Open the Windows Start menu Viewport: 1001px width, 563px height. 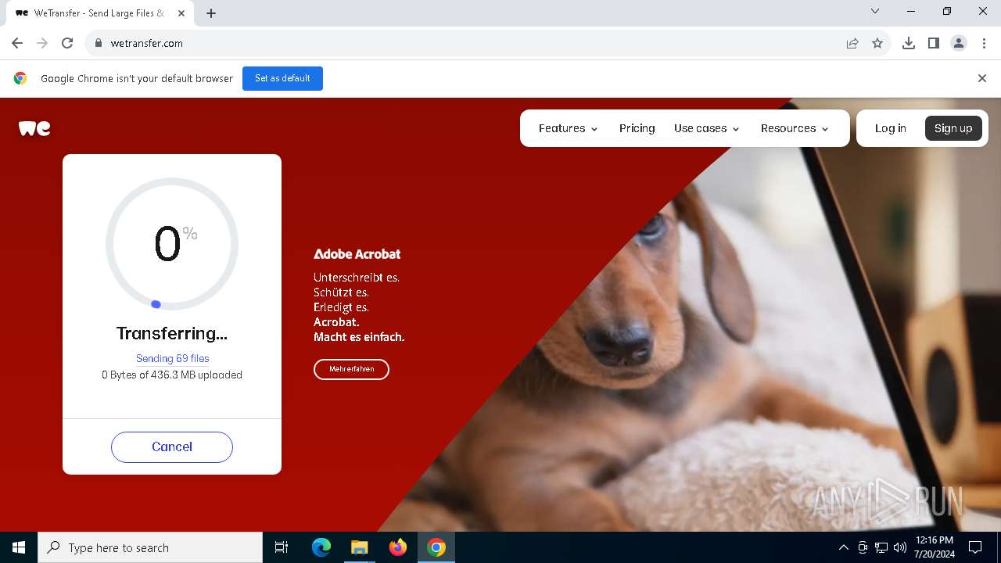click(x=19, y=547)
